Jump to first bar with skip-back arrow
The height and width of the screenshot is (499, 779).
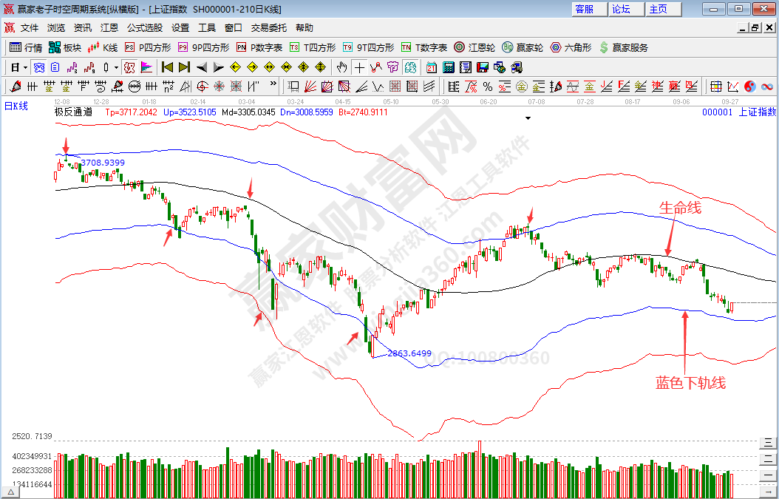(168, 67)
